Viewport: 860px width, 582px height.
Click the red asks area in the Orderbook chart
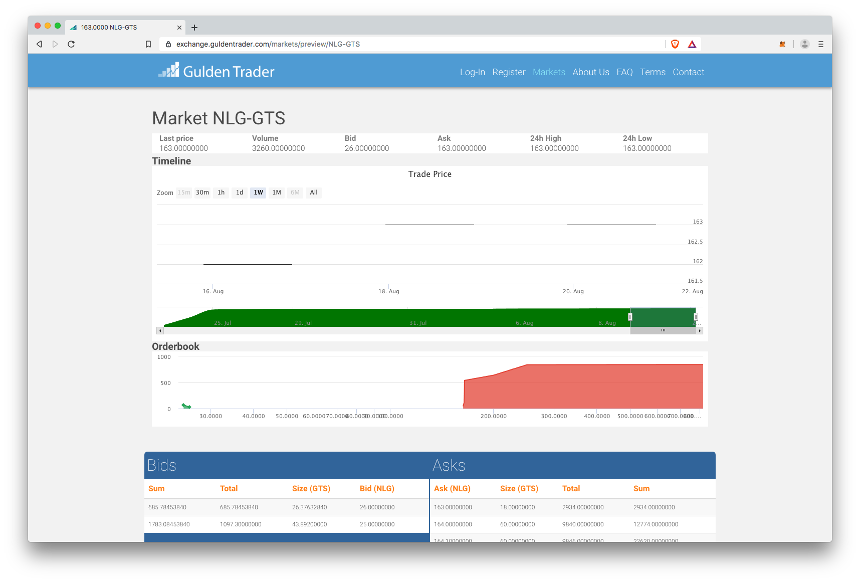click(x=584, y=387)
